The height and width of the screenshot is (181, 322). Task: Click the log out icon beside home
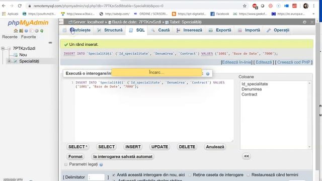21,31
